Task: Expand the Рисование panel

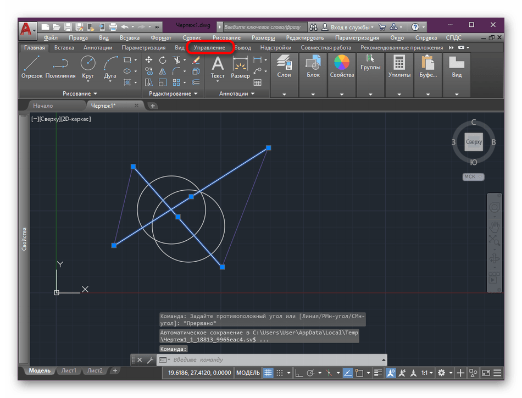Action: [x=80, y=93]
